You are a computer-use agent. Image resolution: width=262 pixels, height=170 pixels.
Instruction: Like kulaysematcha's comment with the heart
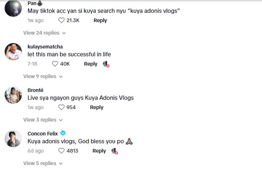point(55,64)
